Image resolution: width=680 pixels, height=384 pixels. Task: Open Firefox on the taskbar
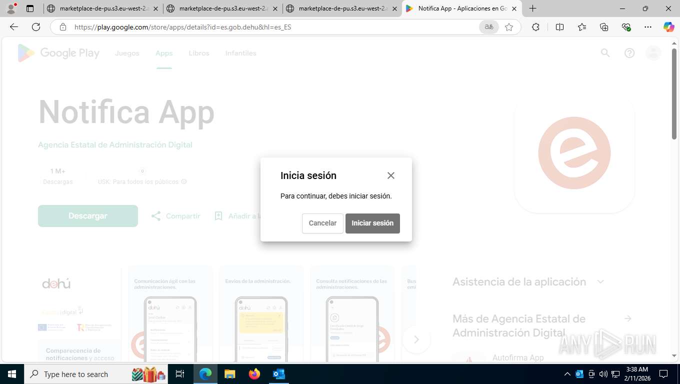pyautogui.click(x=254, y=374)
